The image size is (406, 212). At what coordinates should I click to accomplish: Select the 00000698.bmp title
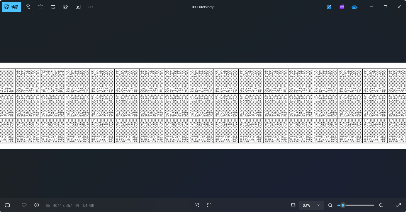[203, 7]
